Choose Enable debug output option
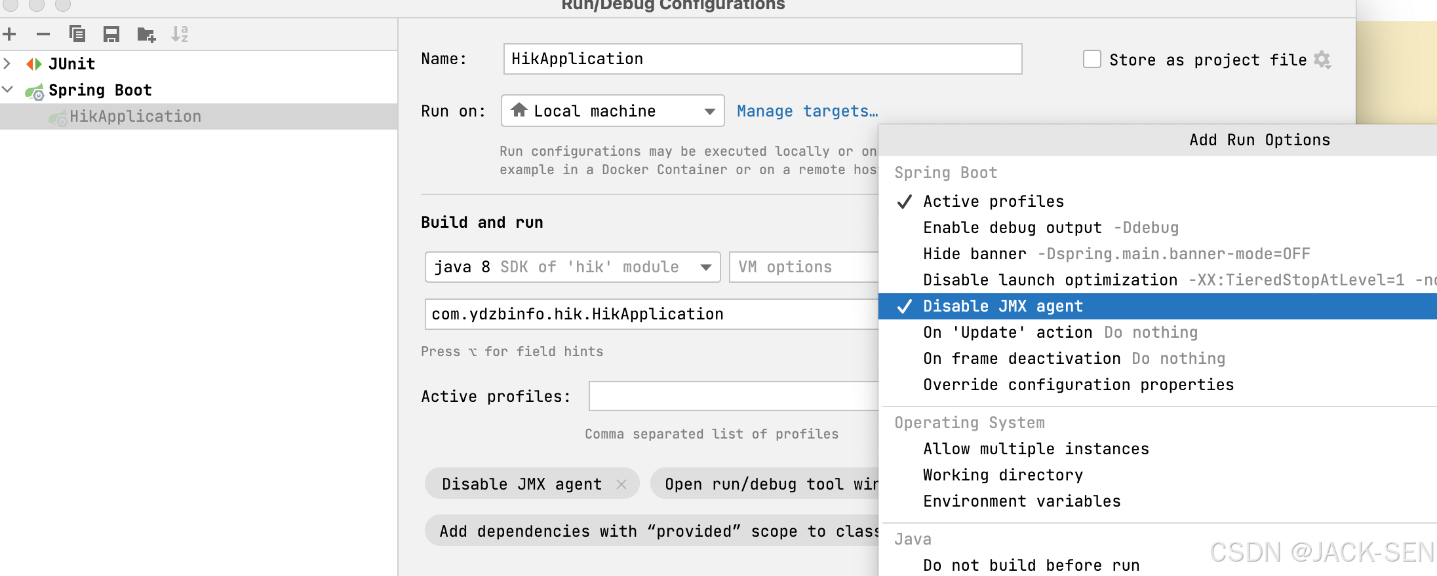Viewport: 1437px width, 576px height. point(1158,228)
